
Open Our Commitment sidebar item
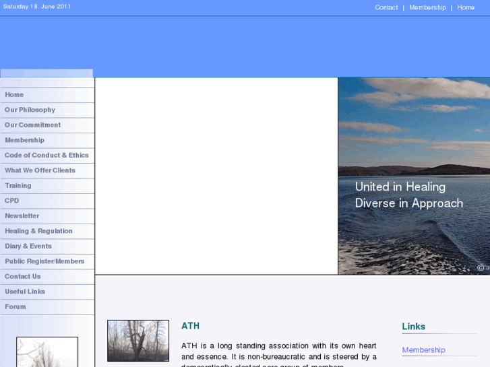tap(47, 125)
